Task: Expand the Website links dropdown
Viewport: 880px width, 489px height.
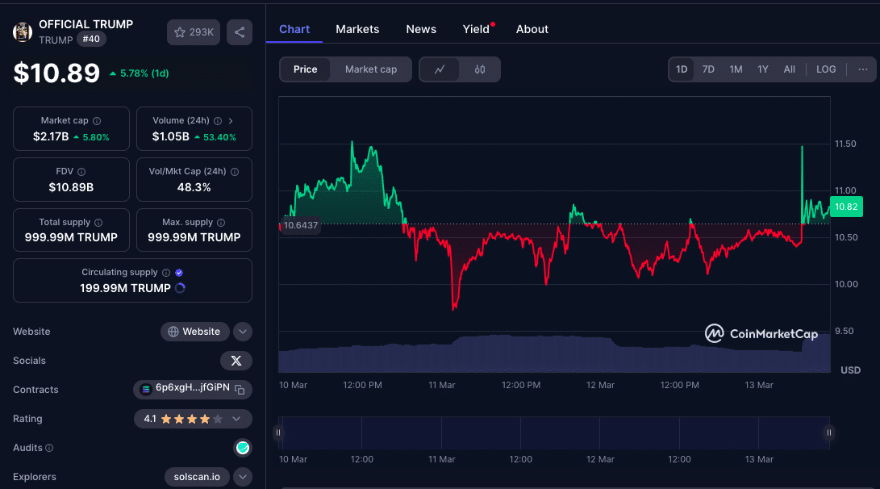Action: tap(243, 331)
